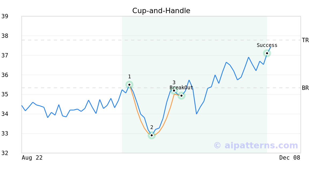Click the Success marker dot
322x169 pixels.
(x=267, y=53)
